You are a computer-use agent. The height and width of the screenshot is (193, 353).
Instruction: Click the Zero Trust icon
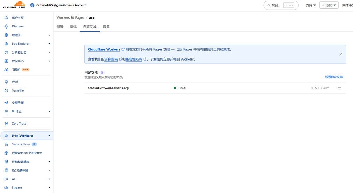click(6, 124)
